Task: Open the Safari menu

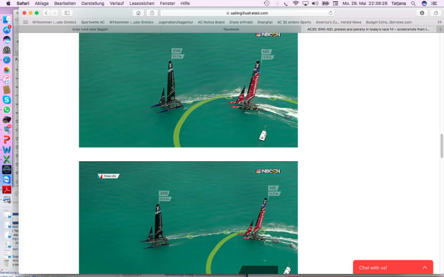Action: 22,3
